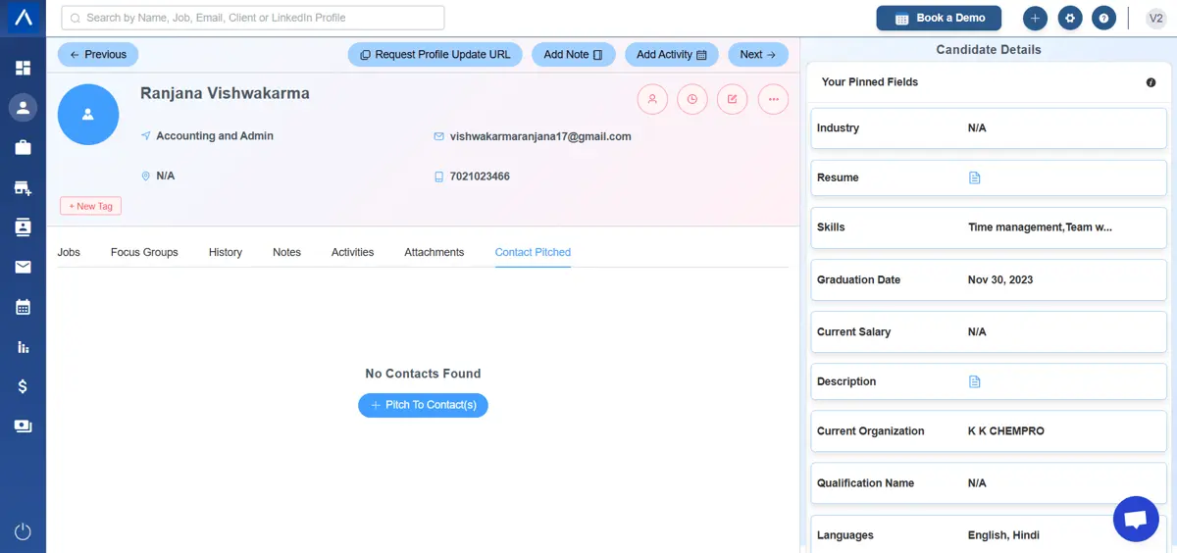Click the round clock icon by candidate name

[692, 99]
